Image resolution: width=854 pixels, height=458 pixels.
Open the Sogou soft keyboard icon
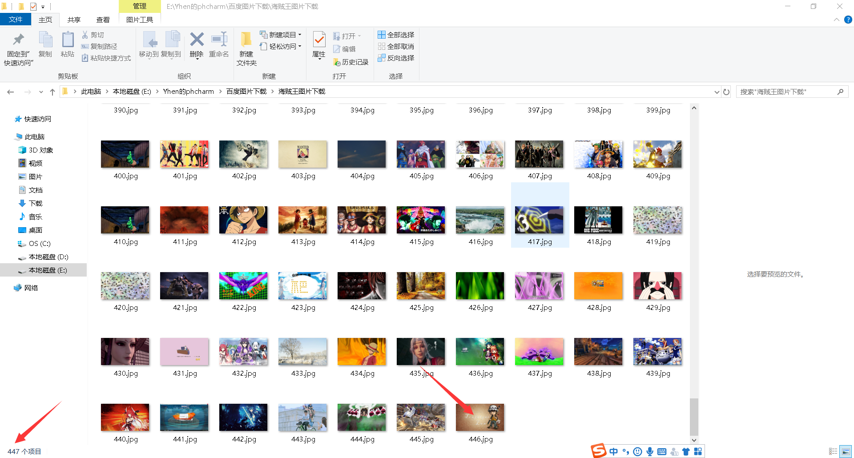662,452
